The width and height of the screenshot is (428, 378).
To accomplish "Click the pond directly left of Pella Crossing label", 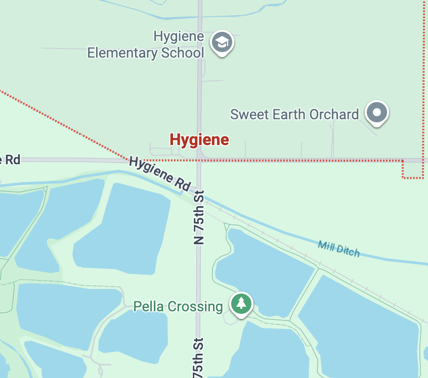I will click(68, 314).
